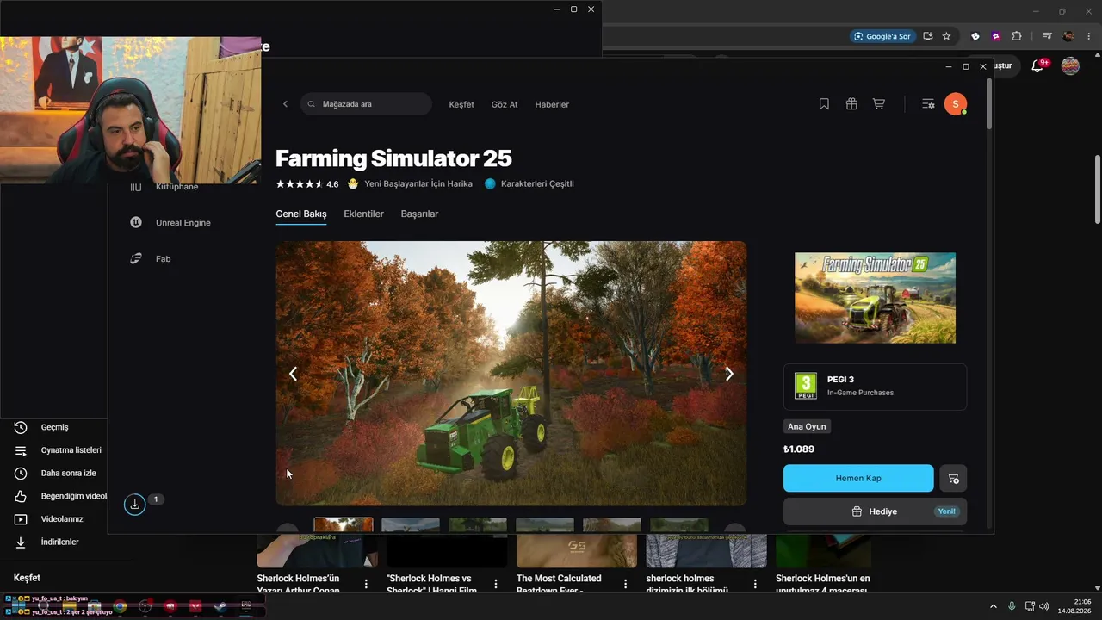Open the shopping cart in the store header
1102x620 pixels.
click(879, 104)
